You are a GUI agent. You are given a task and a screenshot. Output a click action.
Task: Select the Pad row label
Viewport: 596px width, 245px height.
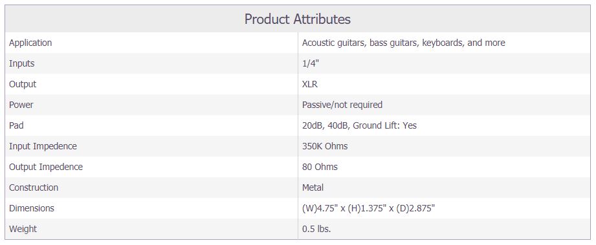[16, 125]
